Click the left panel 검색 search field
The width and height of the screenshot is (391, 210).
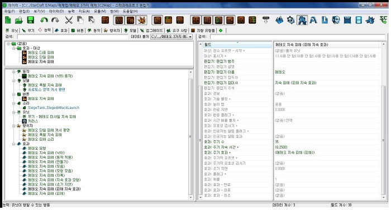(72, 37)
